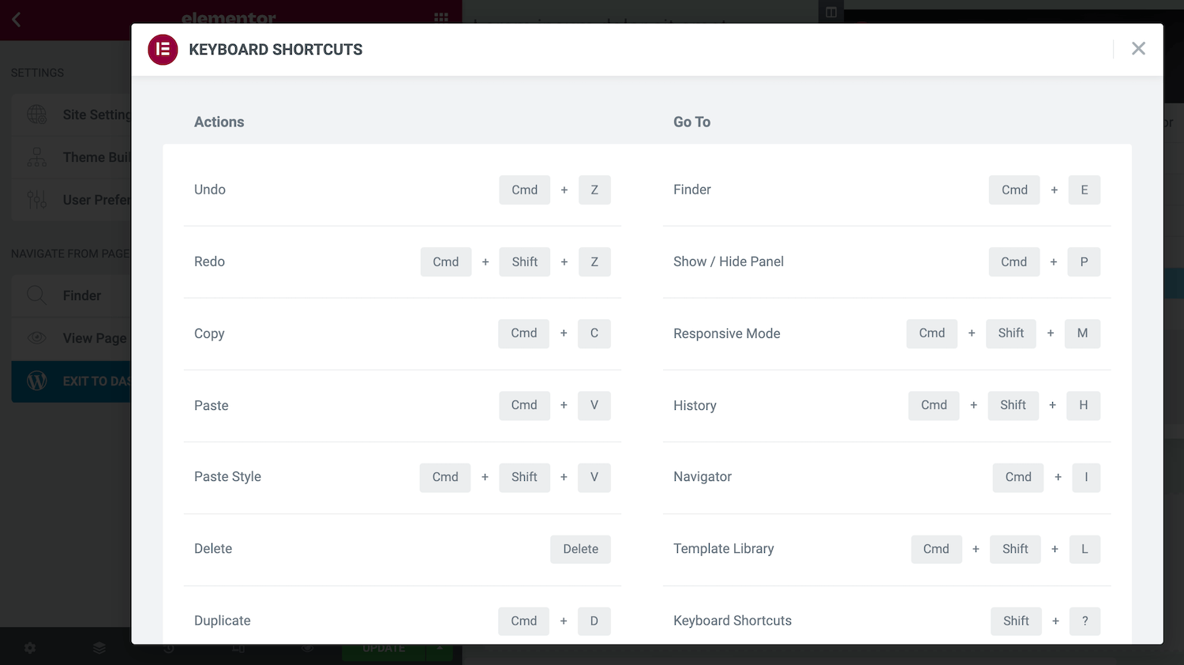Click the back chevron in the Elementor header
The image size is (1184, 665).
coord(16,19)
